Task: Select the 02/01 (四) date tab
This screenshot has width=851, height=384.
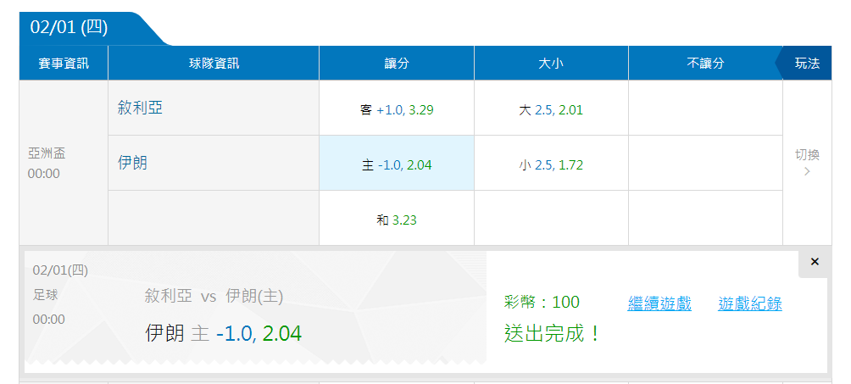Action: tap(69, 28)
